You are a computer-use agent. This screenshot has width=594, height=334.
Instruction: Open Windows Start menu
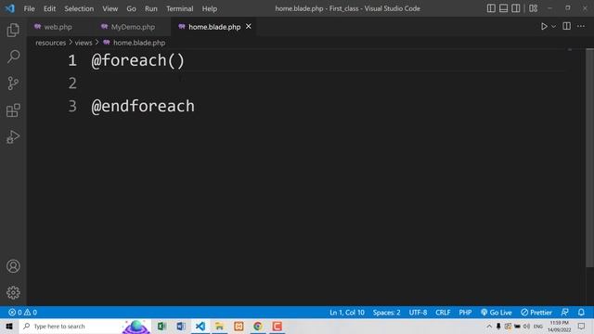(x=9, y=326)
